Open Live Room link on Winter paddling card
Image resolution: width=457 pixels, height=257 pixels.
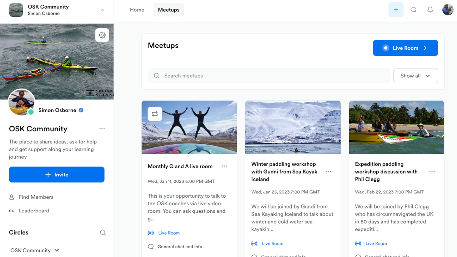273,243
